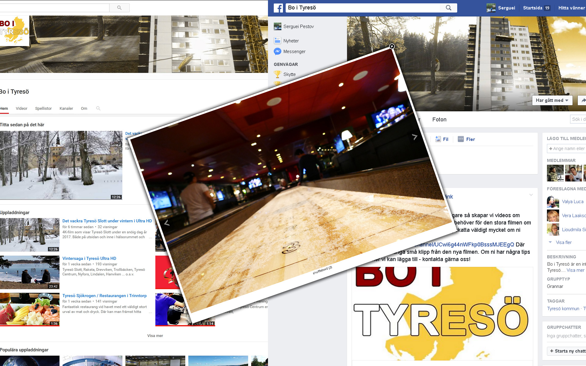
Task: Expand the post options chevron
Action: pyautogui.click(x=531, y=195)
